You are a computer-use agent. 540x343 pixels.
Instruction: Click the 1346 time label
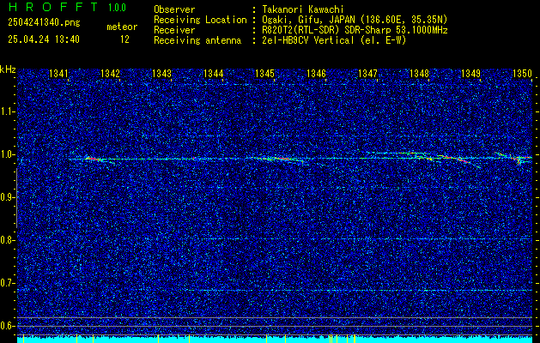pos(316,73)
